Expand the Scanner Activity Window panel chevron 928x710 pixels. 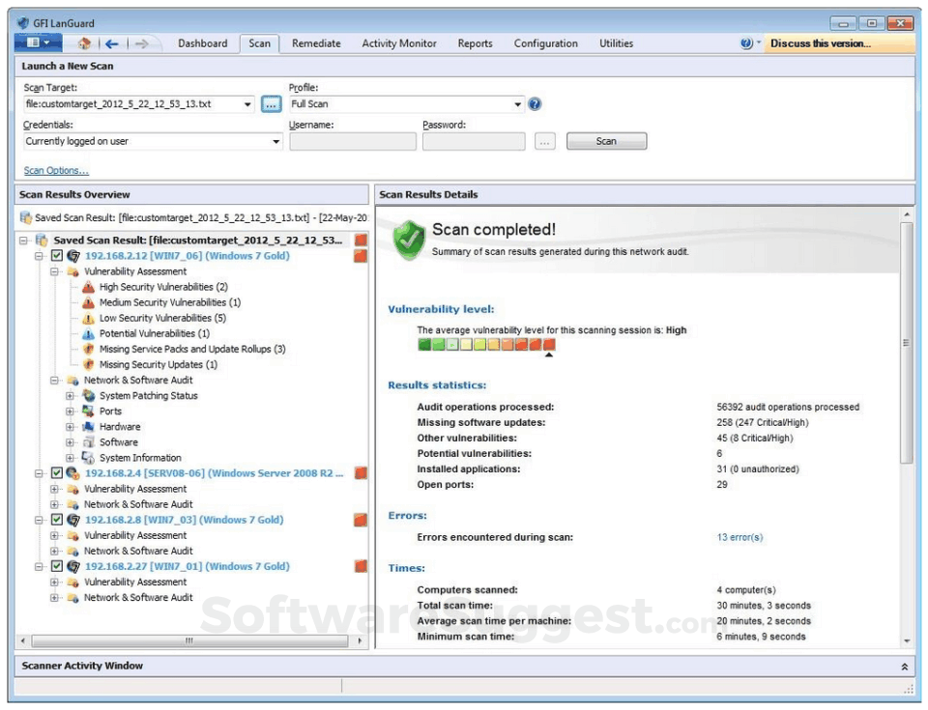[x=905, y=667]
